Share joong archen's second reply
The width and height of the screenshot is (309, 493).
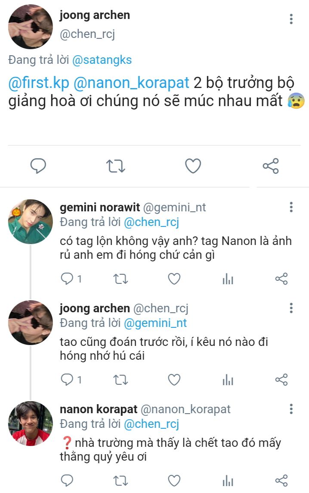[x=281, y=380]
